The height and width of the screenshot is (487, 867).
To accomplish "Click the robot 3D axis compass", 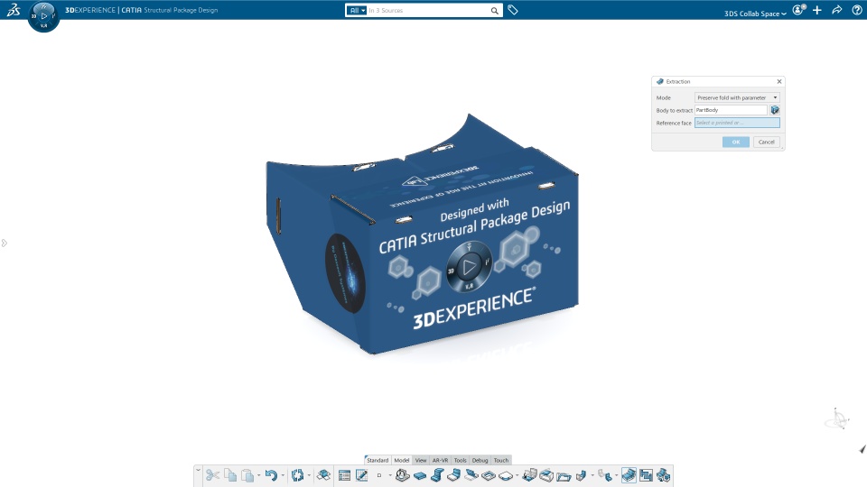I will pos(838,419).
